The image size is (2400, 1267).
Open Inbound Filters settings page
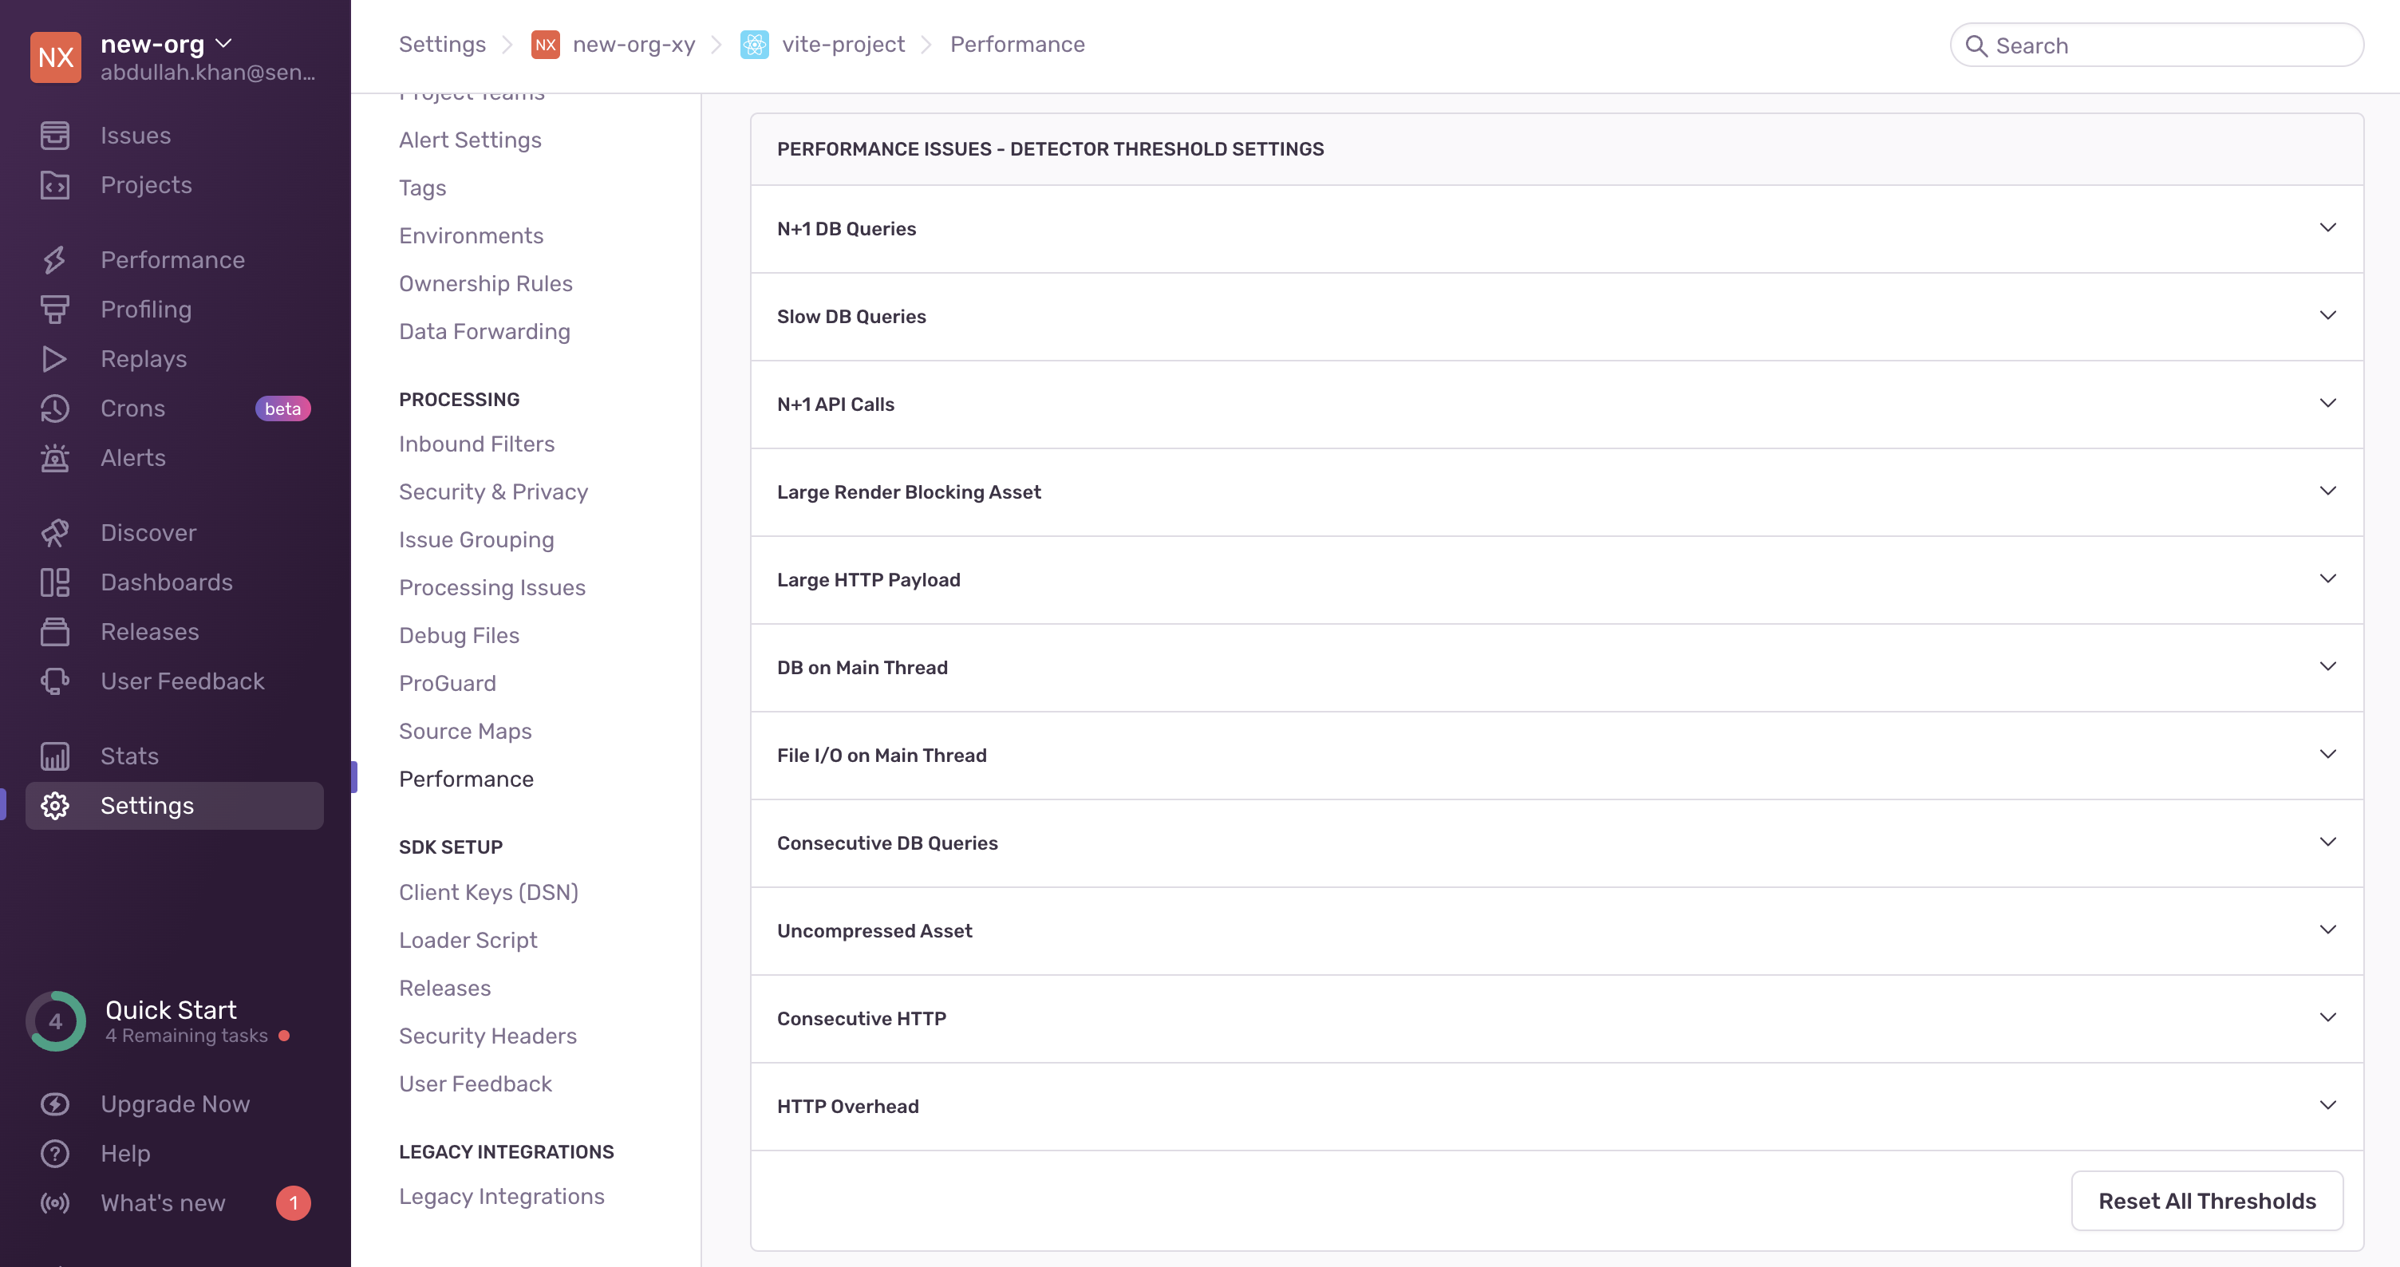click(x=476, y=444)
